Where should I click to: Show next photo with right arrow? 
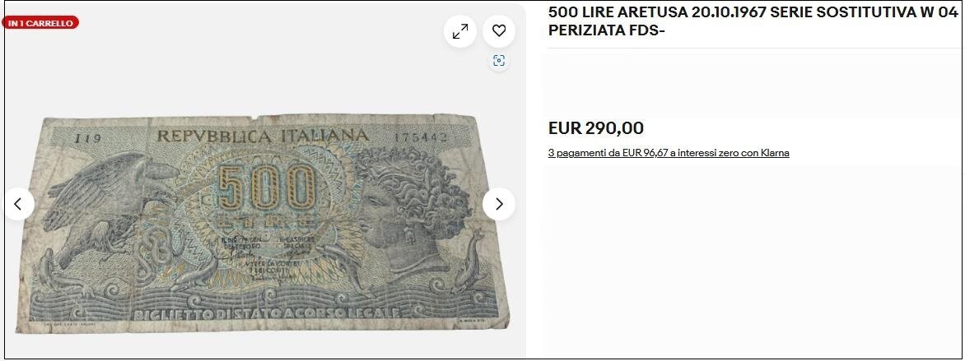[498, 204]
